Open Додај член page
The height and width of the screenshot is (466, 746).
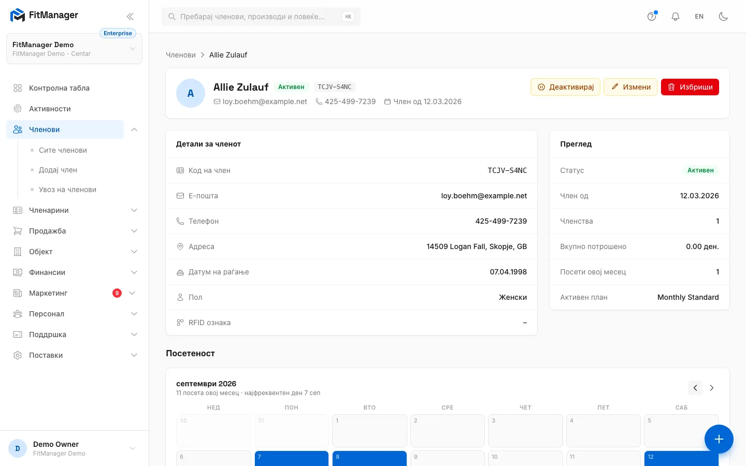pyautogui.click(x=58, y=170)
